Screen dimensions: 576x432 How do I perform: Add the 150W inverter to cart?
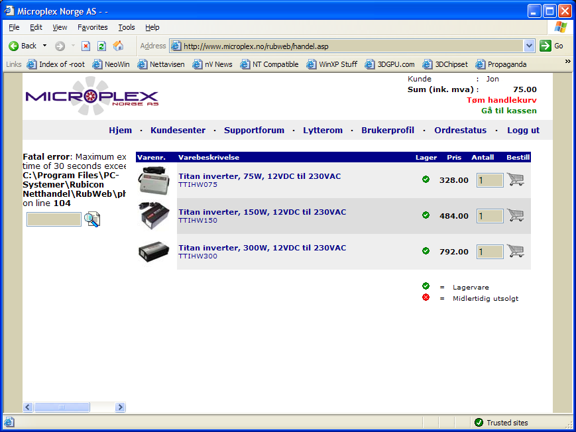[x=516, y=215]
